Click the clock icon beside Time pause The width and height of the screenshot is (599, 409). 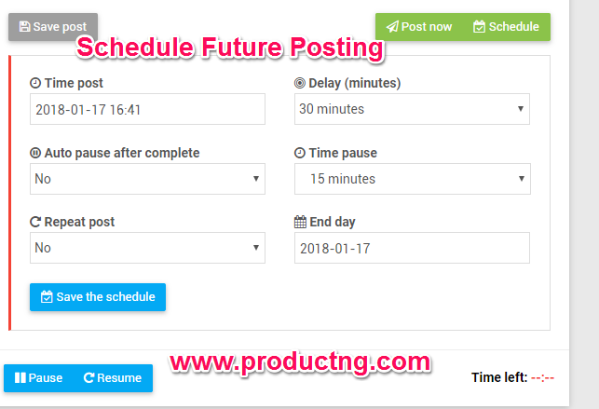coord(300,153)
